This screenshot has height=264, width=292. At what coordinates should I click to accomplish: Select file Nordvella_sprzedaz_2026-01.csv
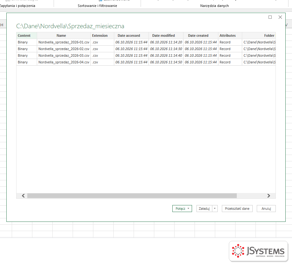pyautogui.click(x=64, y=42)
